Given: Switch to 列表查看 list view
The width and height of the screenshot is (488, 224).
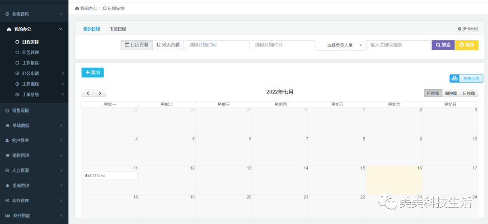Looking at the screenshot, I should 168,45.
